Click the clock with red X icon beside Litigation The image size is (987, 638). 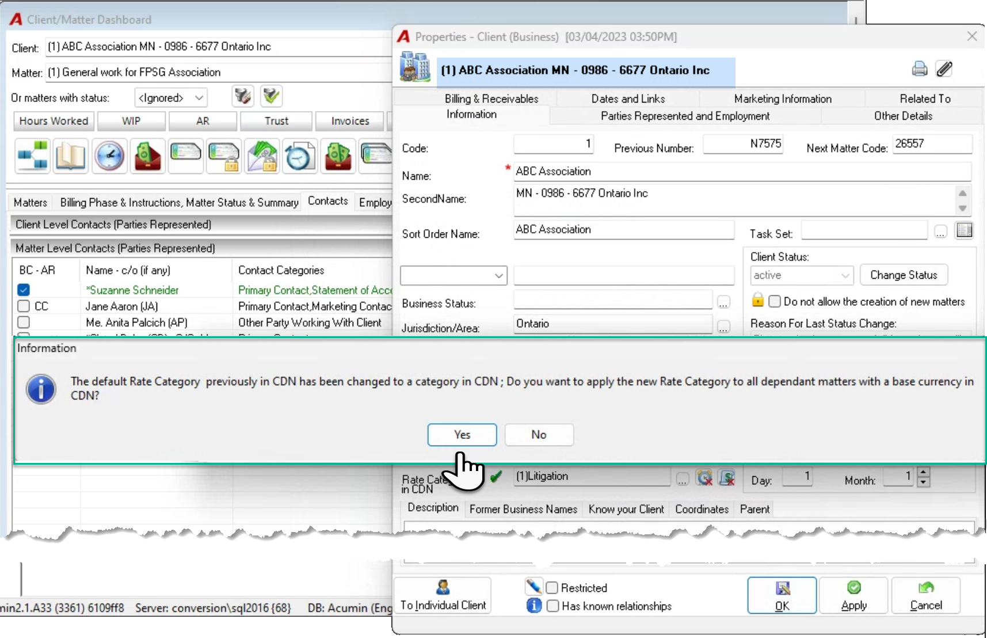coord(704,477)
